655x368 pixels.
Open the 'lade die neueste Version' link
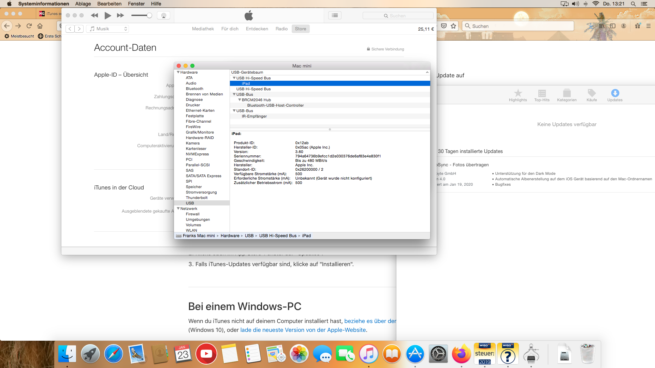[303, 330]
